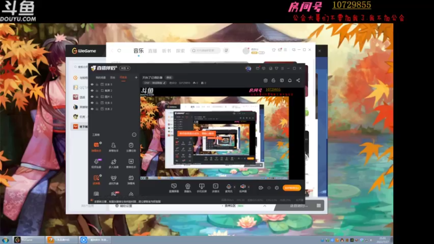Click the WeGame logo in the background window
The height and width of the screenshot is (244, 434).
pos(84,51)
